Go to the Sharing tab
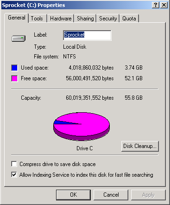This screenshot has width=170, height=205. 85,19
